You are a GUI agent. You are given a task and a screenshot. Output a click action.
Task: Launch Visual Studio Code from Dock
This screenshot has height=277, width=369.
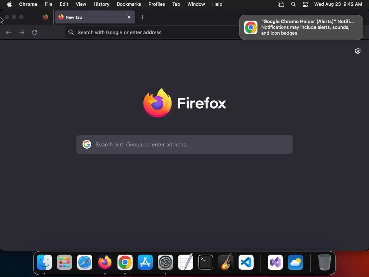[x=246, y=262]
